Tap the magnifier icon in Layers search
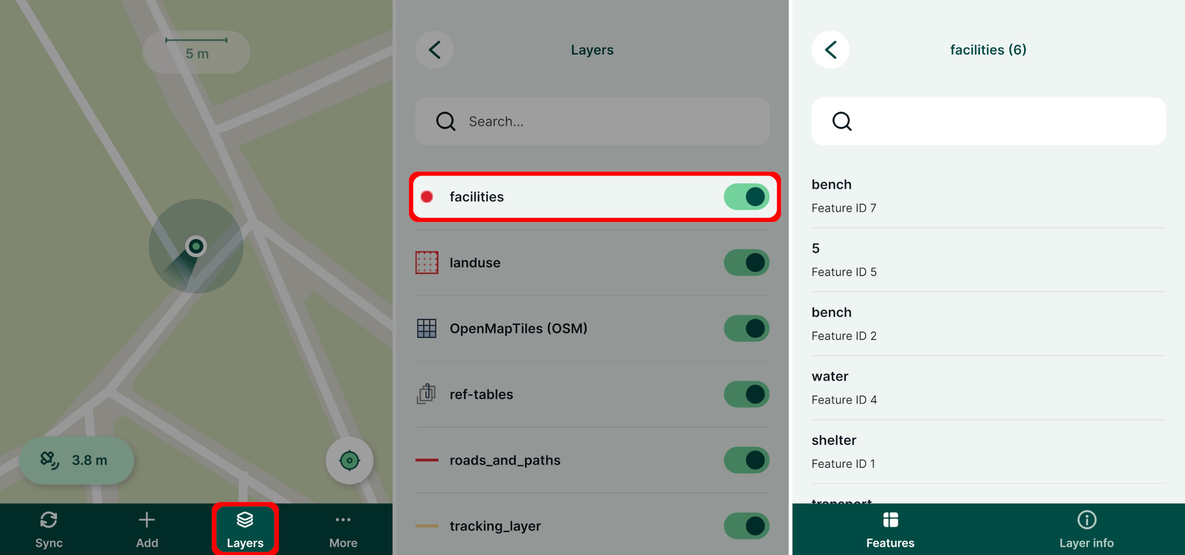 click(446, 121)
